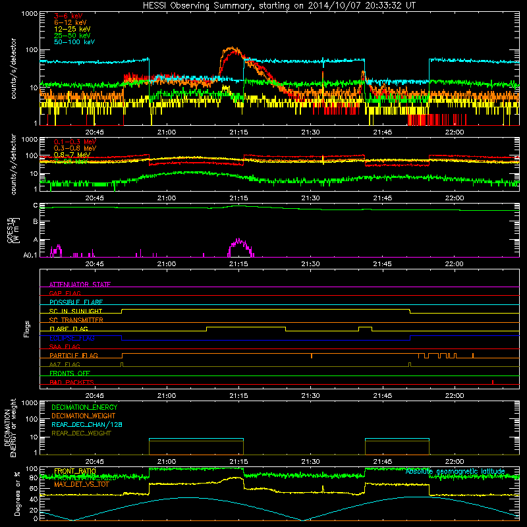Click the 21:15 tick label under top panel

coord(238,132)
